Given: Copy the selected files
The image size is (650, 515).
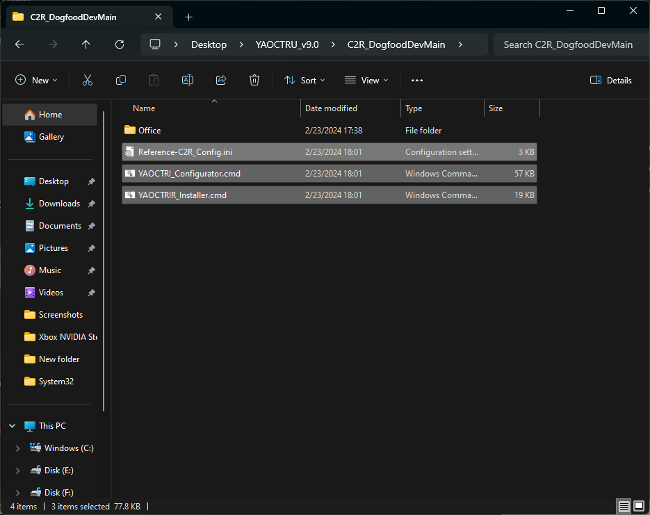Looking at the screenshot, I should (x=121, y=80).
